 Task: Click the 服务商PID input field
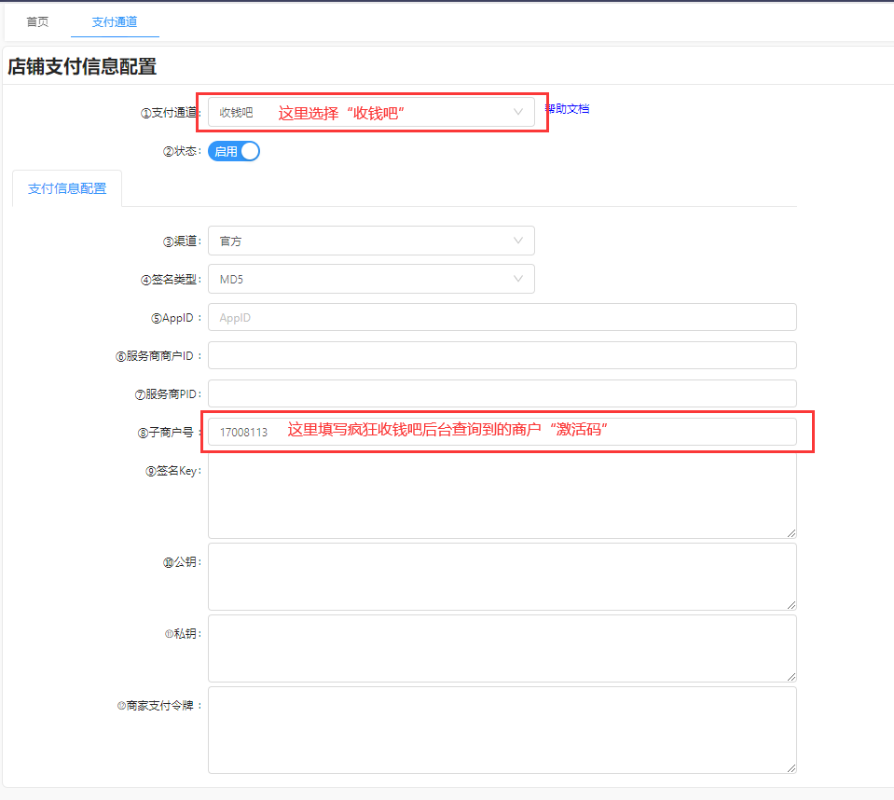click(x=502, y=393)
